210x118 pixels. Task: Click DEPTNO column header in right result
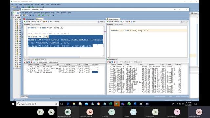point(178,64)
